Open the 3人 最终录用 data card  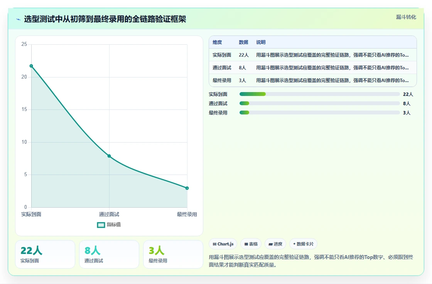pyautogui.click(x=173, y=254)
